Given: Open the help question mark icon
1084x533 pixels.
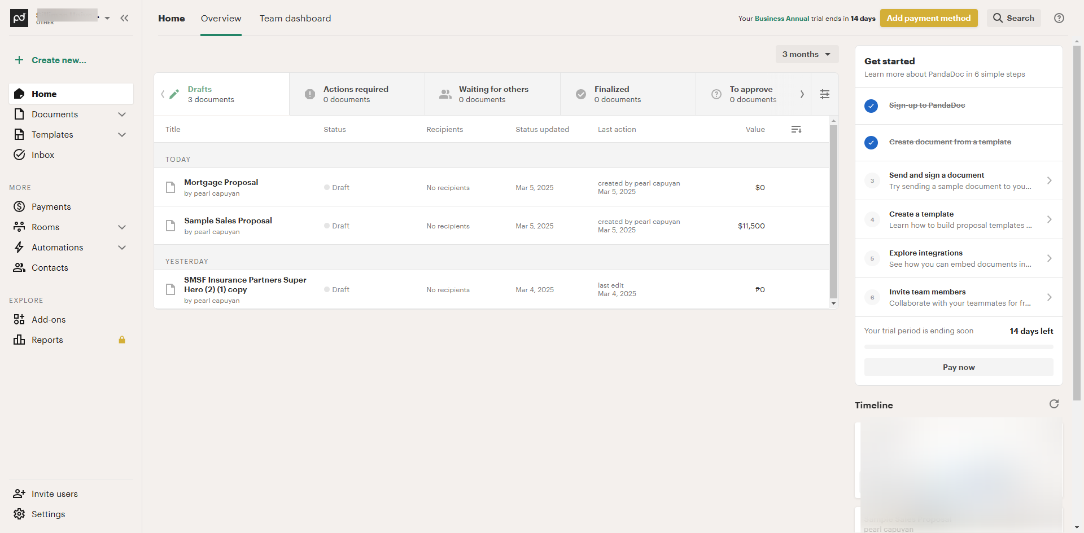Looking at the screenshot, I should [x=1059, y=18].
